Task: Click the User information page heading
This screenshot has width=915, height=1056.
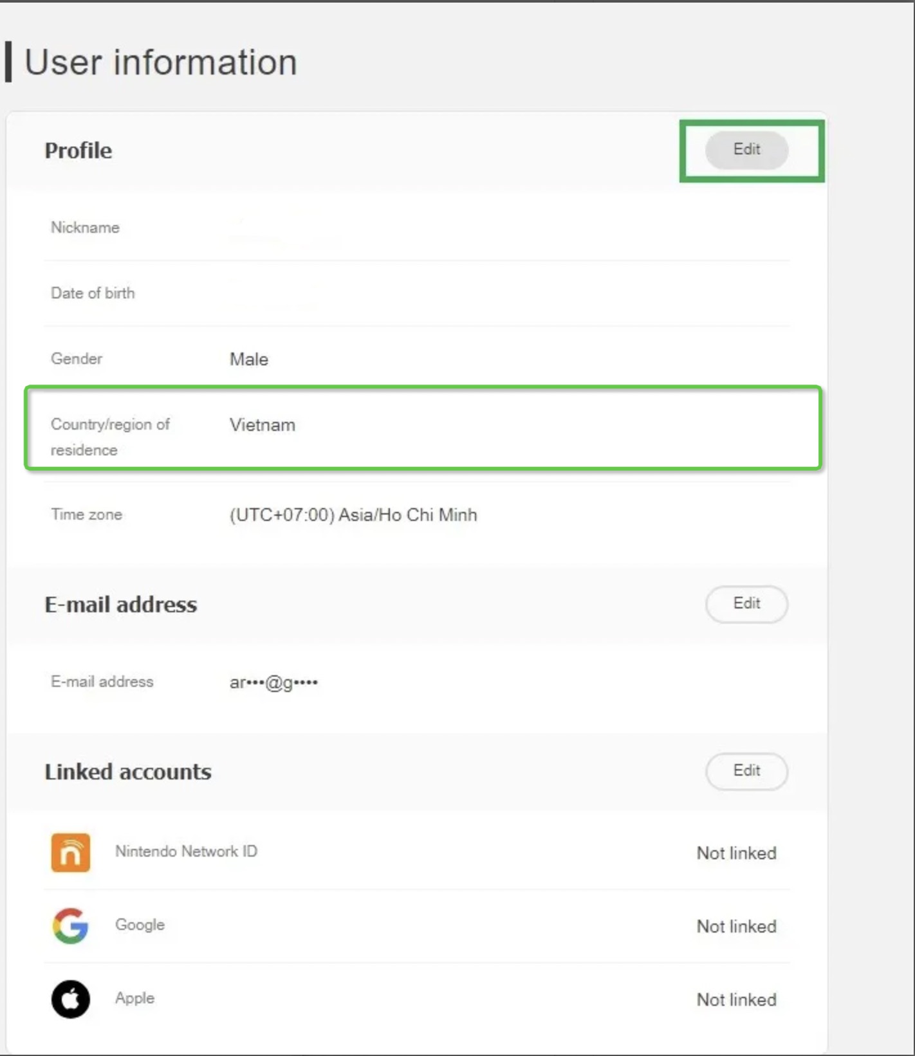Action: [x=161, y=62]
